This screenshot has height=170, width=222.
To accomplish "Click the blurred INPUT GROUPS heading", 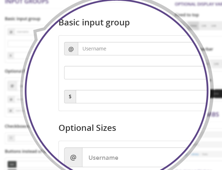I will 27,2.
